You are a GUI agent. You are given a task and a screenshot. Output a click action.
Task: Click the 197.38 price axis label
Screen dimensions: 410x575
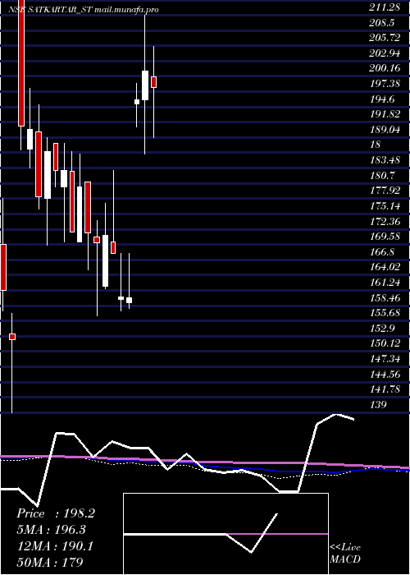(385, 84)
